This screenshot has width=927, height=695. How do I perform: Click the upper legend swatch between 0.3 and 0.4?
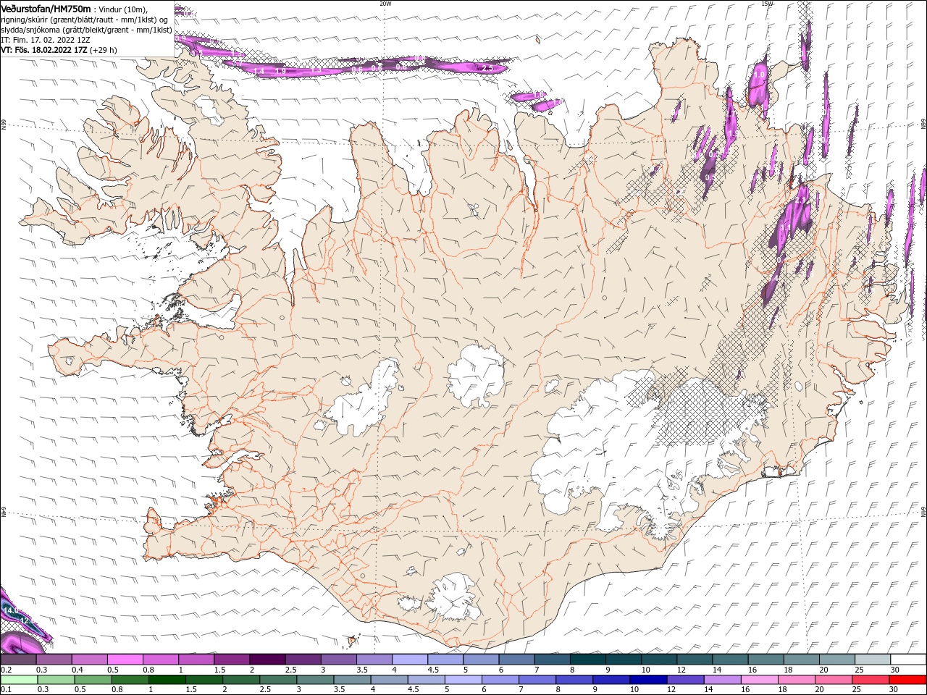(54, 659)
